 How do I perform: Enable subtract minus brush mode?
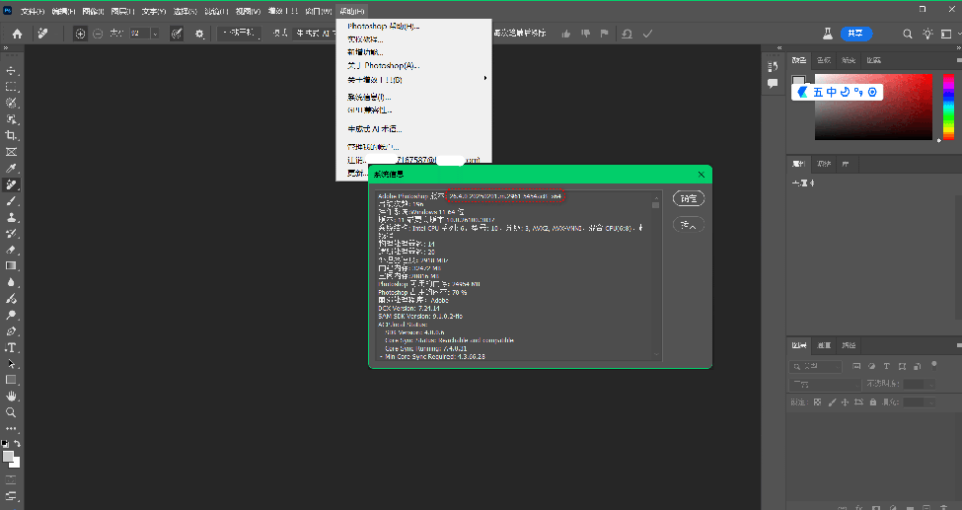point(98,35)
